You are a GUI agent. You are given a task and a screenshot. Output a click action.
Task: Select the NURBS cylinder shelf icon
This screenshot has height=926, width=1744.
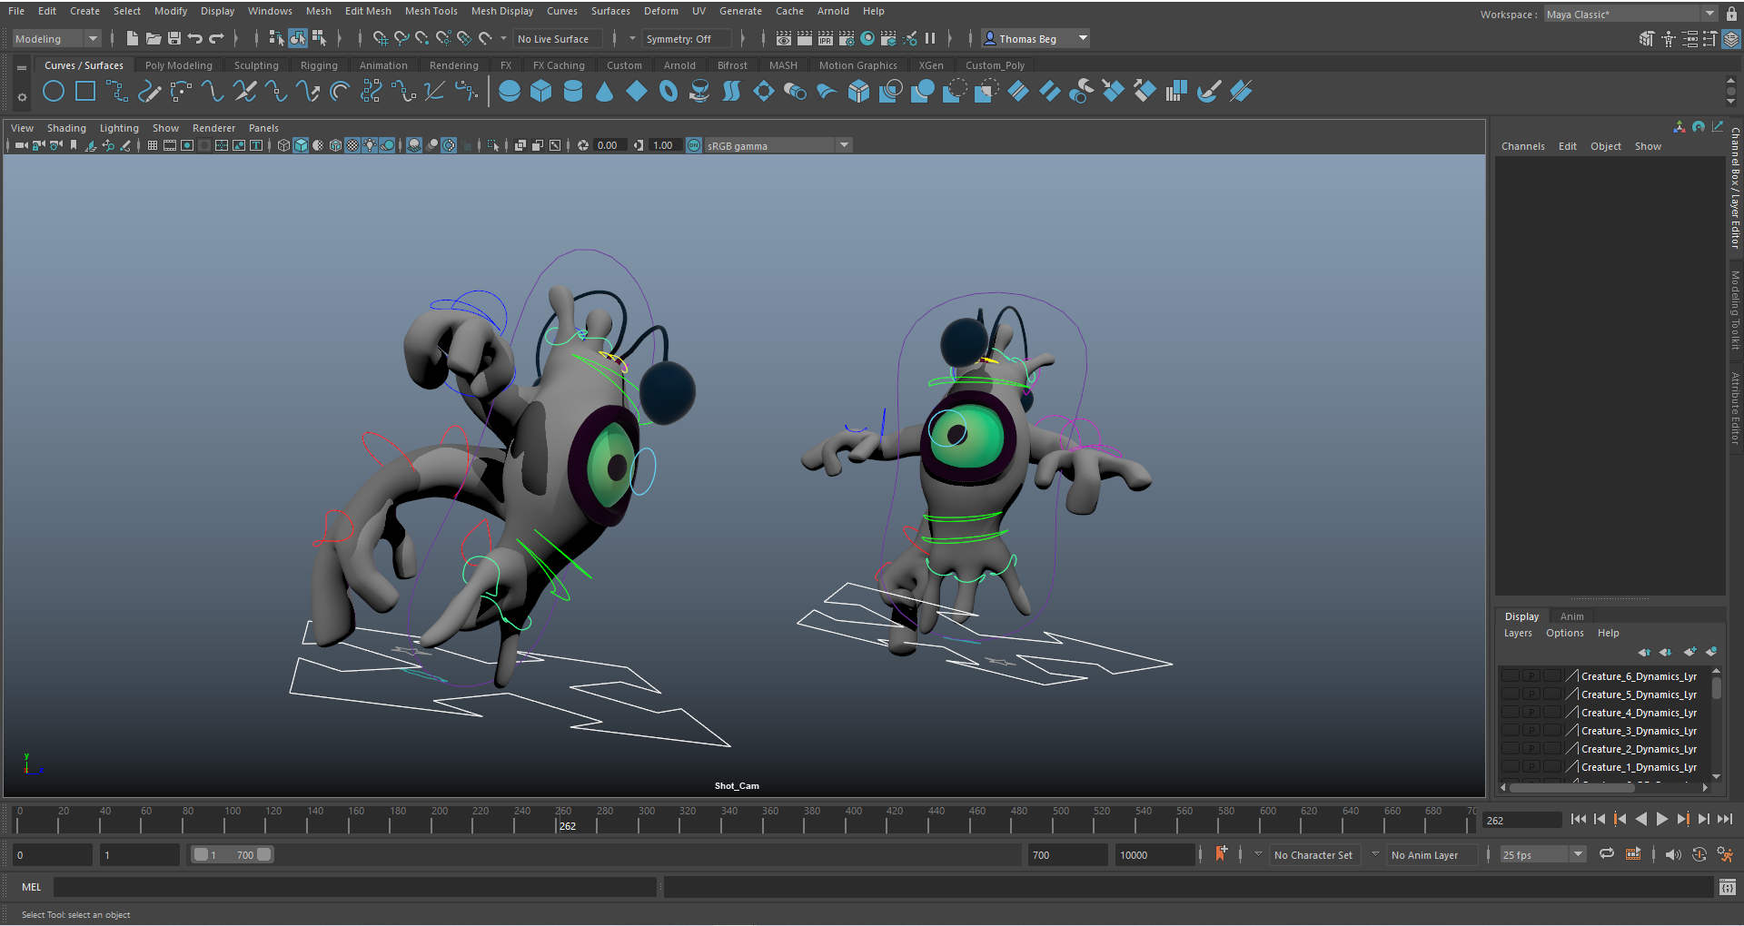point(572,92)
